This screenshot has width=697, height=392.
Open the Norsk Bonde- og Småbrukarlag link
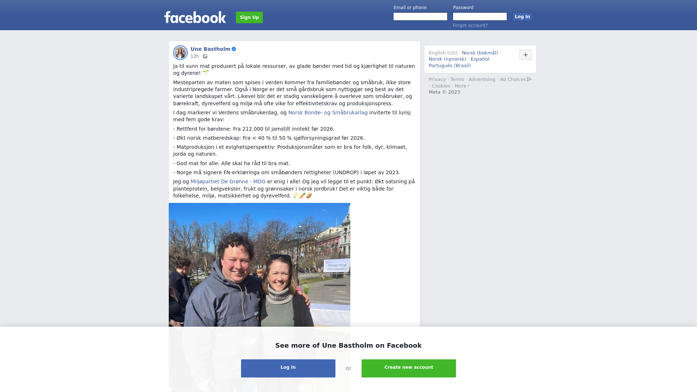tap(328, 113)
